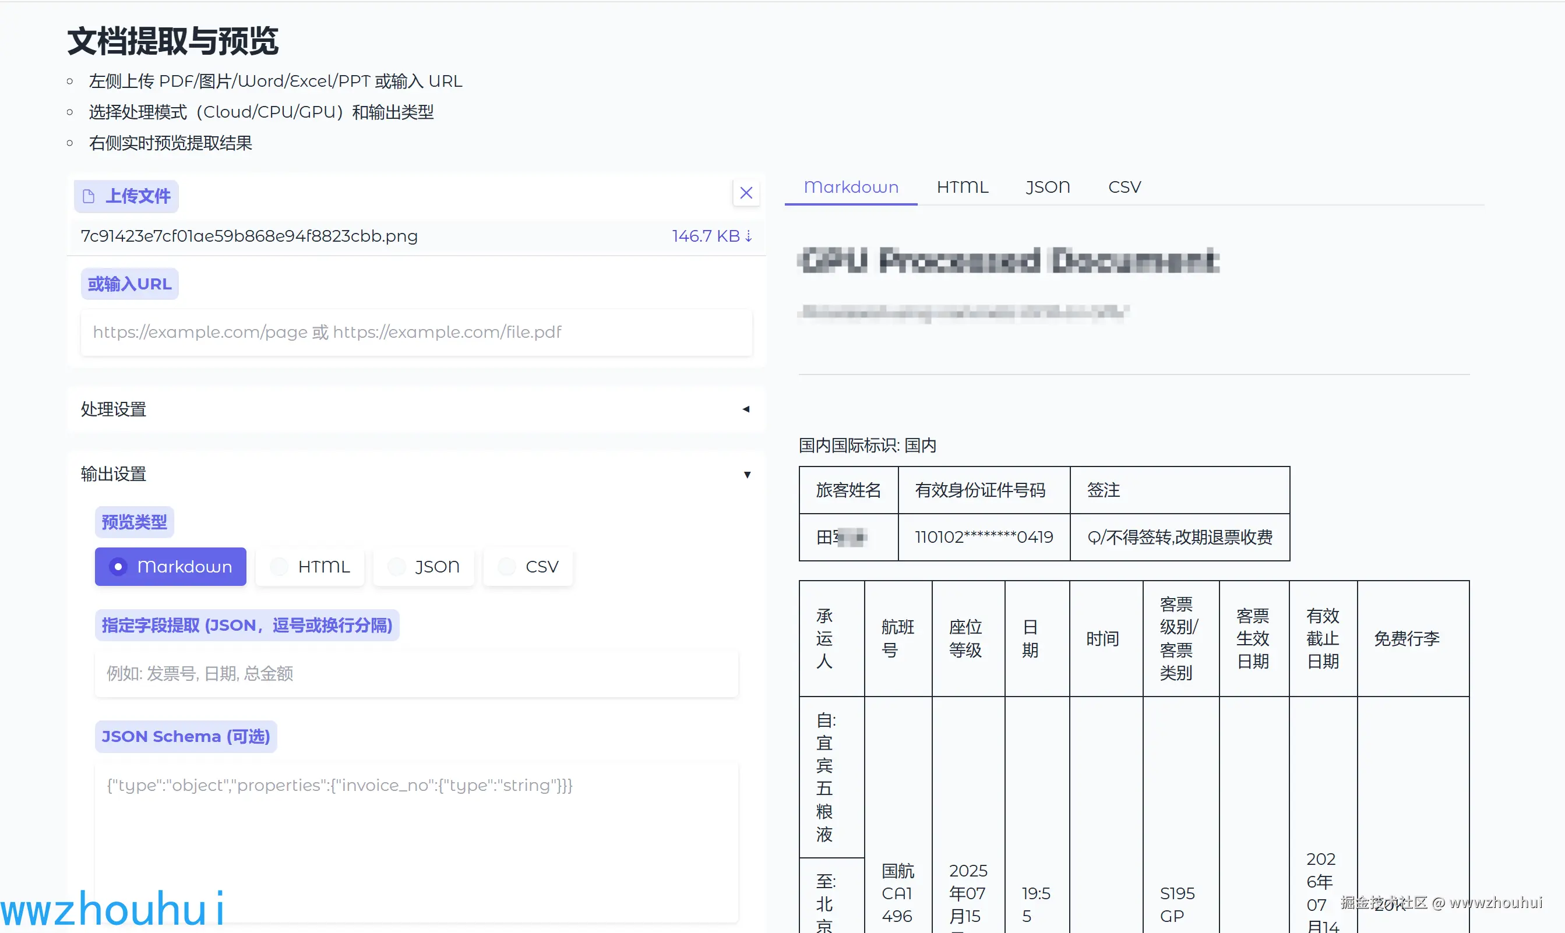
Task: Click the 旅客姓名 table header
Action: [x=848, y=490]
